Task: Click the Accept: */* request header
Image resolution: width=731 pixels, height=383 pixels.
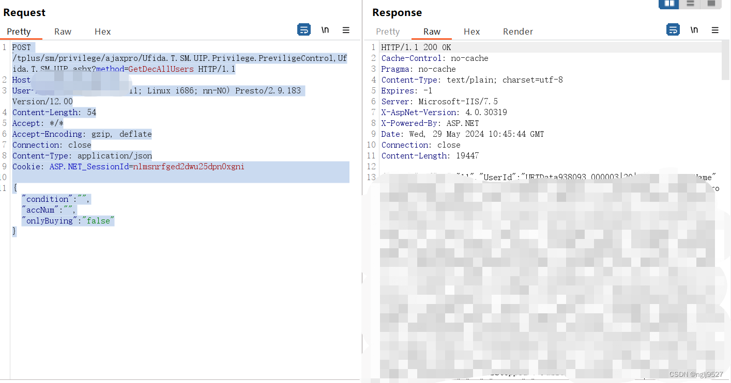Action: [38, 123]
